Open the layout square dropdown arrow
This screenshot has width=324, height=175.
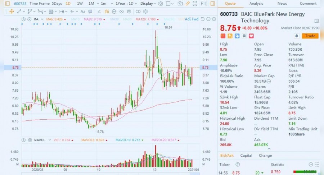(x=172, y=4)
